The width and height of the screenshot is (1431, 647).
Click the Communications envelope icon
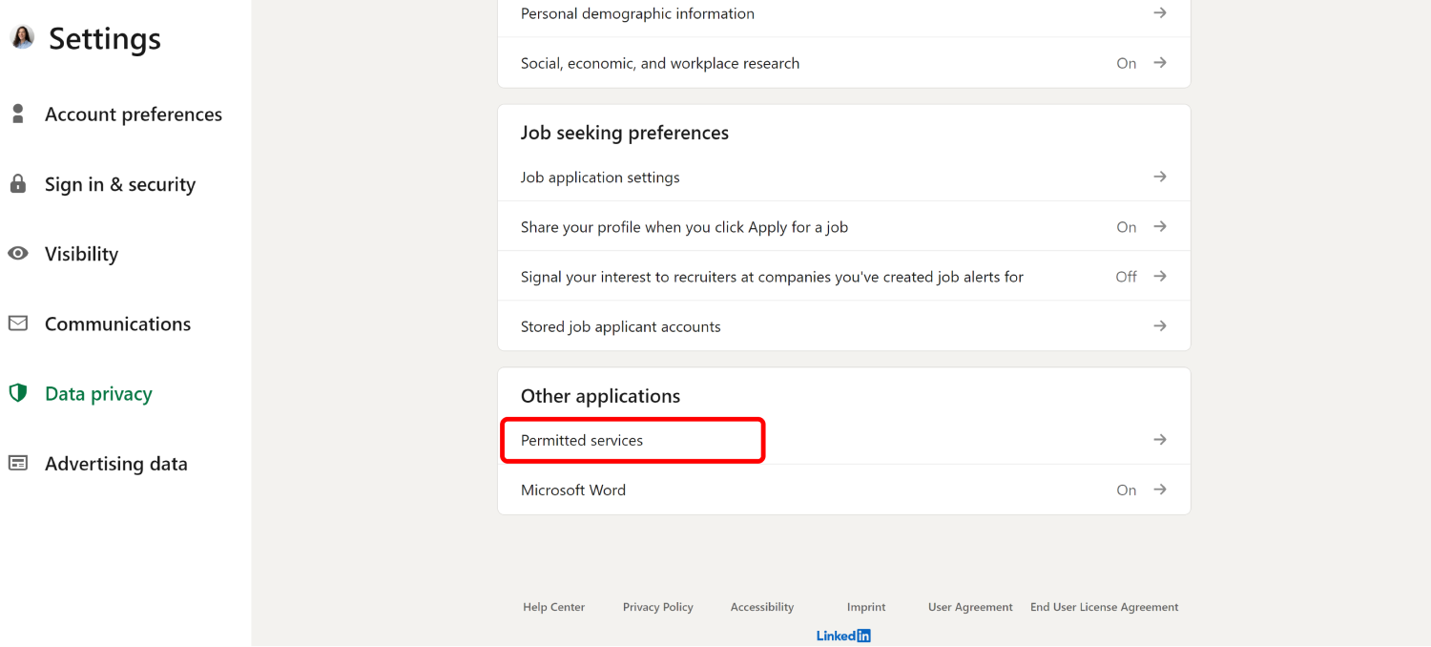point(17,323)
